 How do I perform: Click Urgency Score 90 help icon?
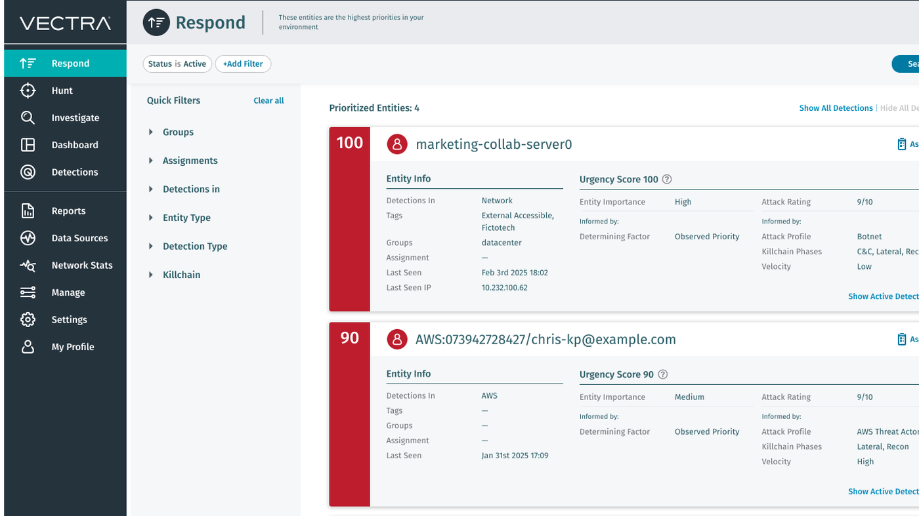point(663,375)
